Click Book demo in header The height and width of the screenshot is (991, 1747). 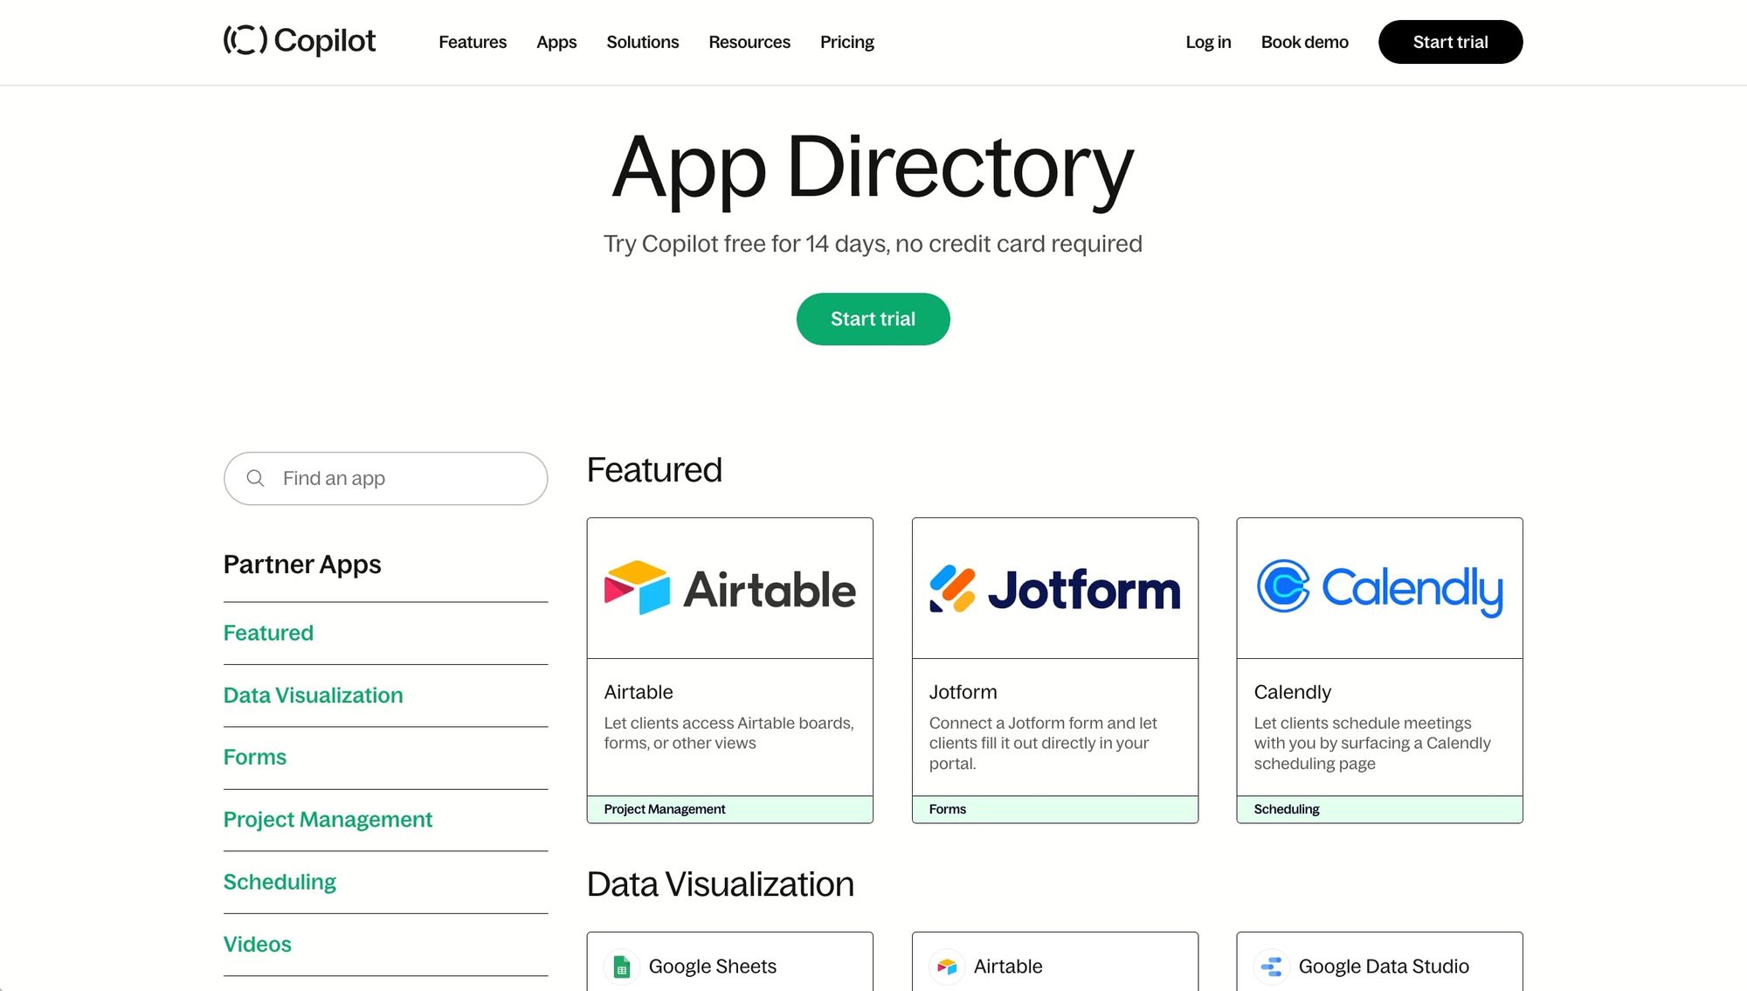1304,42
